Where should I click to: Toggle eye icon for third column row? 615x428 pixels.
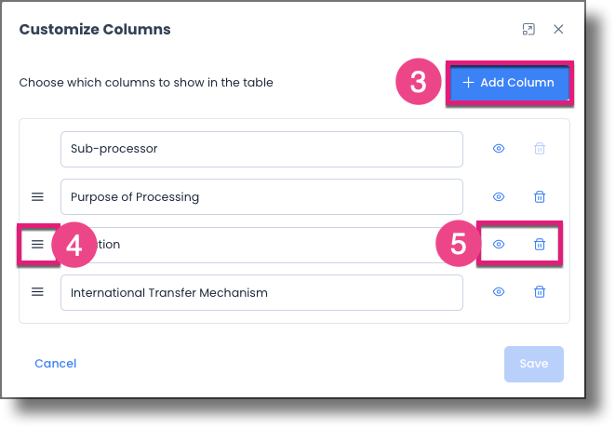tap(499, 245)
